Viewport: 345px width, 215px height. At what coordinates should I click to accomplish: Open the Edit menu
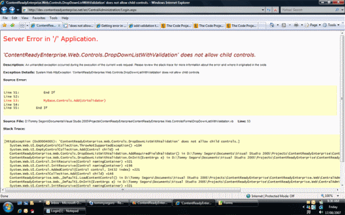14,18
